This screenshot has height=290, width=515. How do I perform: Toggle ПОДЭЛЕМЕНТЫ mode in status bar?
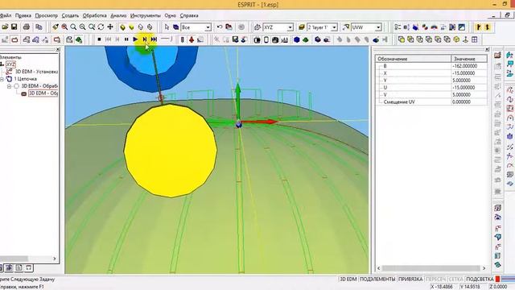(x=377, y=280)
